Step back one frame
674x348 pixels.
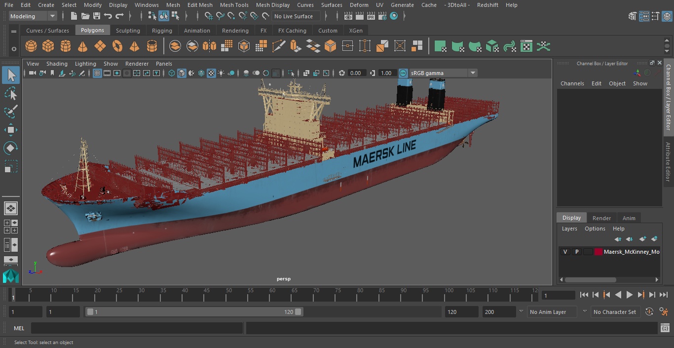(x=596, y=295)
